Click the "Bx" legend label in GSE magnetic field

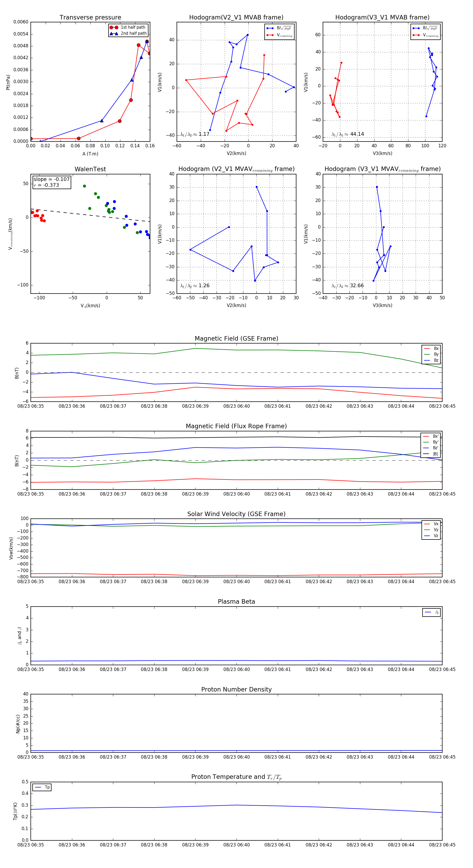tap(436, 349)
